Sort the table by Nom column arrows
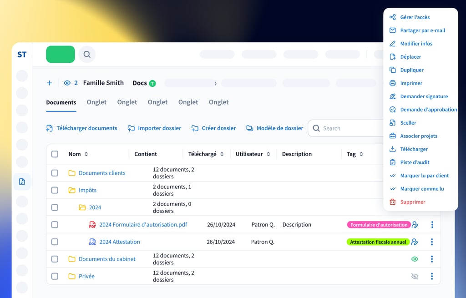Viewport: 466px width, 298px height. coord(86,154)
